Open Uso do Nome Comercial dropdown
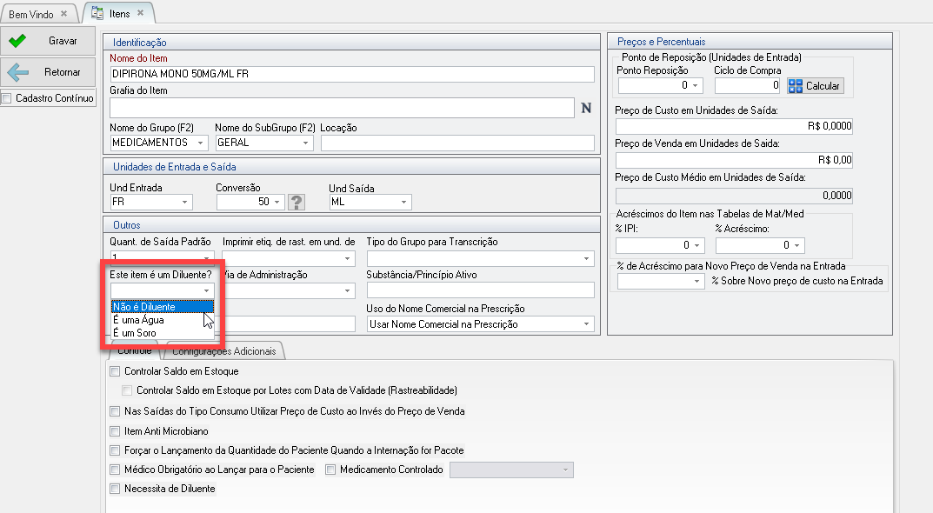 pyautogui.click(x=588, y=324)
